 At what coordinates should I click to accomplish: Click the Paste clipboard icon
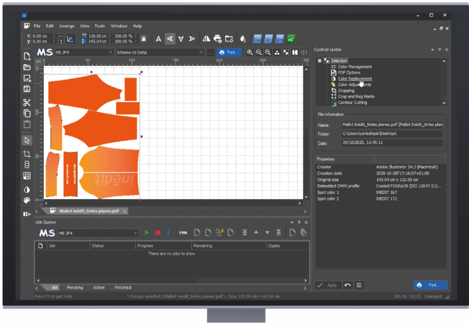point(27,124)
